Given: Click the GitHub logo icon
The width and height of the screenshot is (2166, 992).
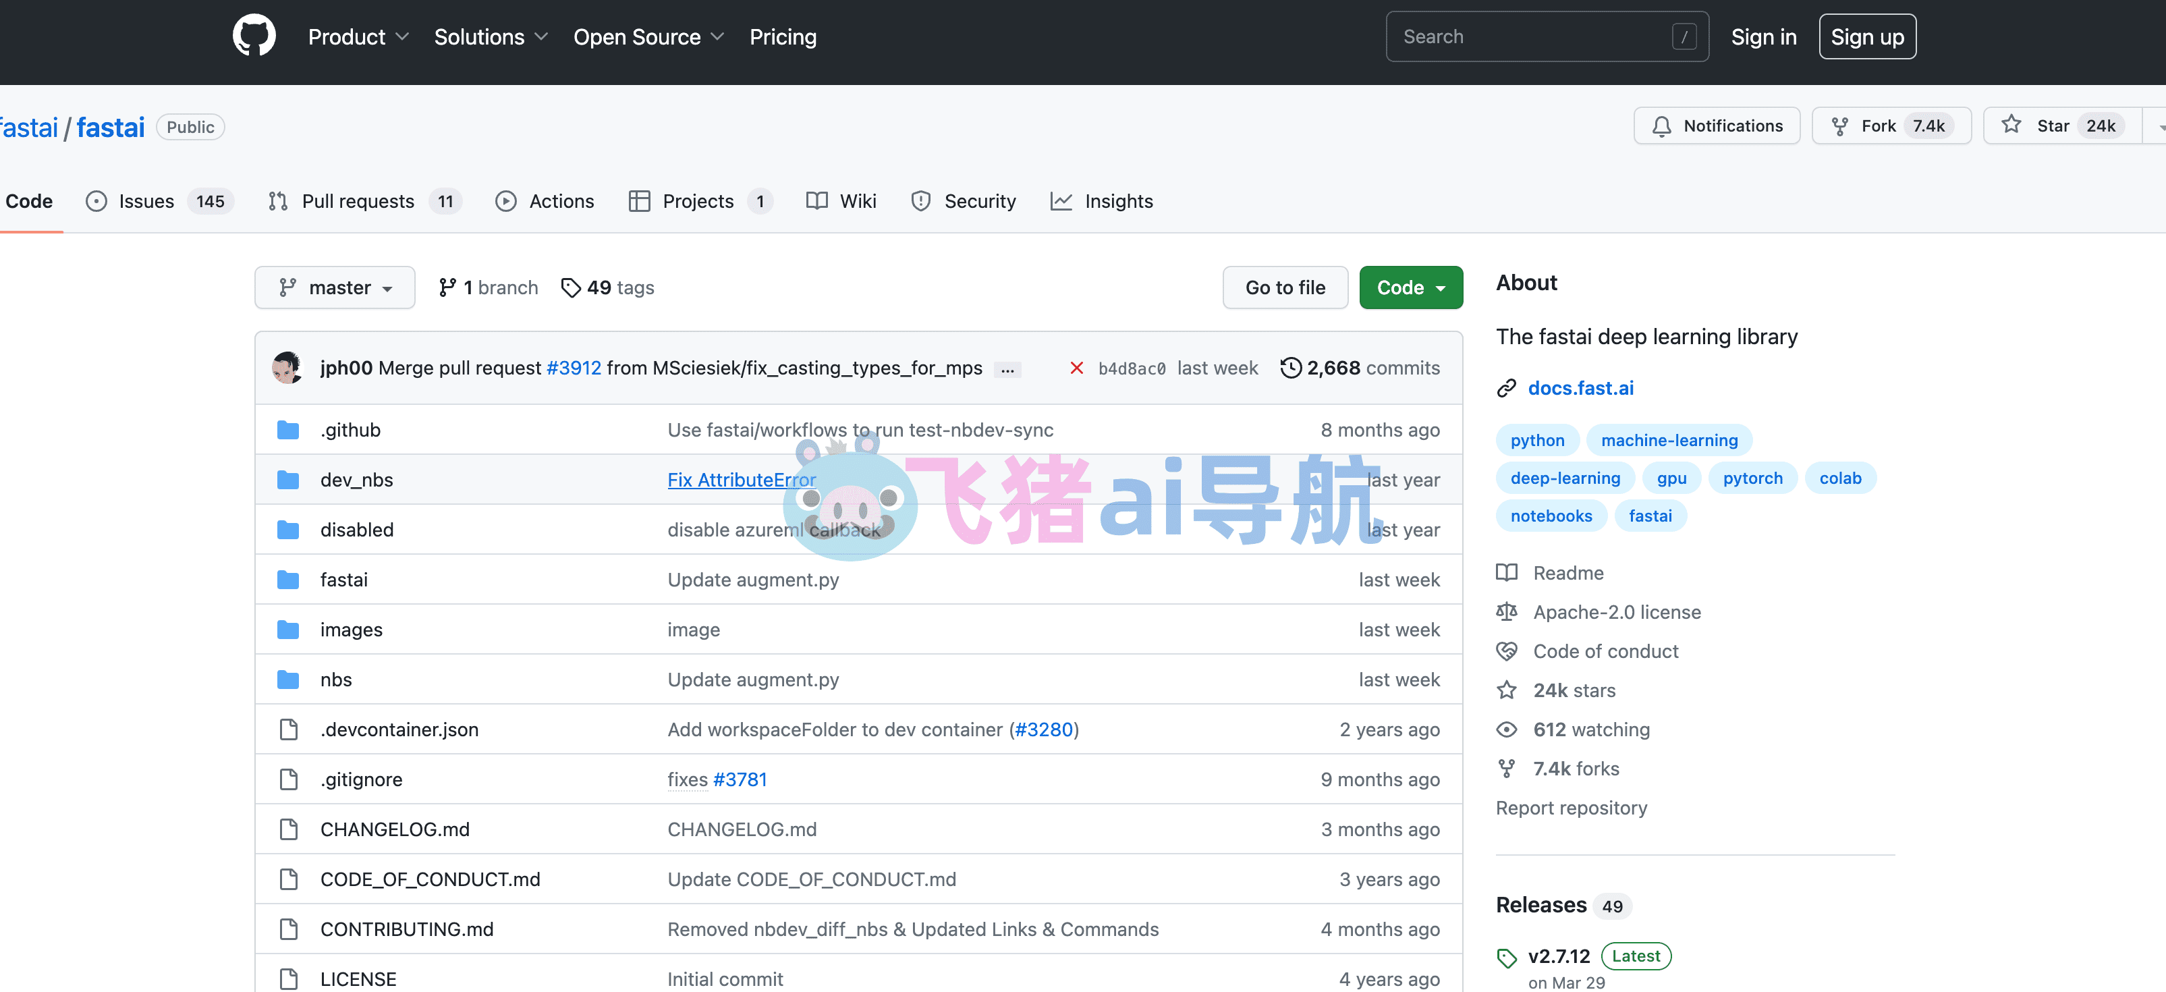Looking at the screenshot, I should tap(254, 36).
